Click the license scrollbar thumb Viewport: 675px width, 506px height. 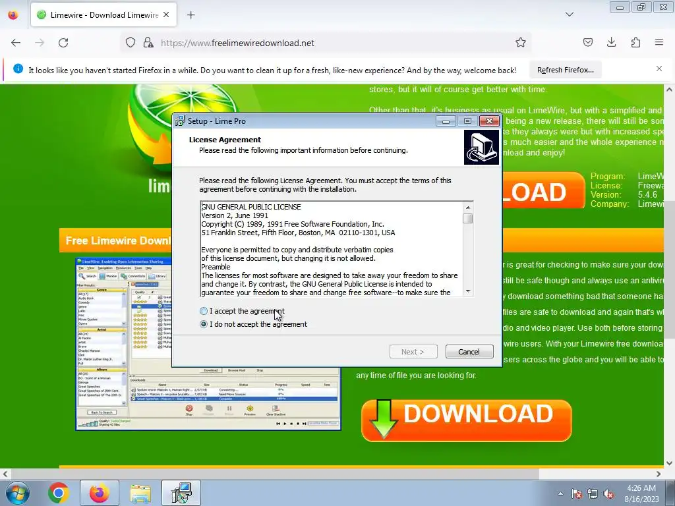[x=468, y=219]
